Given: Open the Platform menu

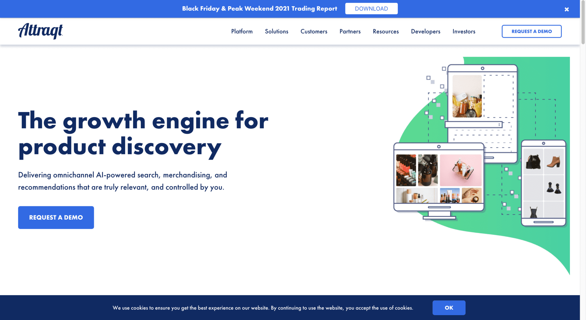Looking at the screenshot, I should point(242,32).
